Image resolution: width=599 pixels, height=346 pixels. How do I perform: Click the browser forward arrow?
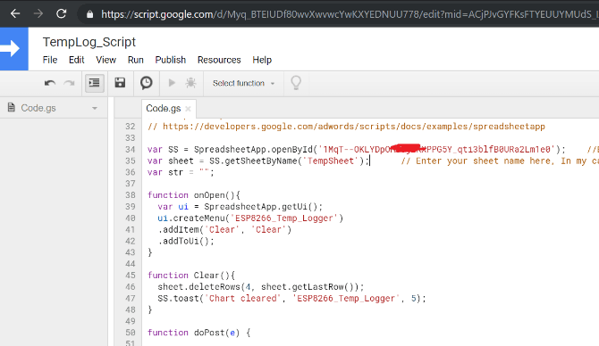38,13
